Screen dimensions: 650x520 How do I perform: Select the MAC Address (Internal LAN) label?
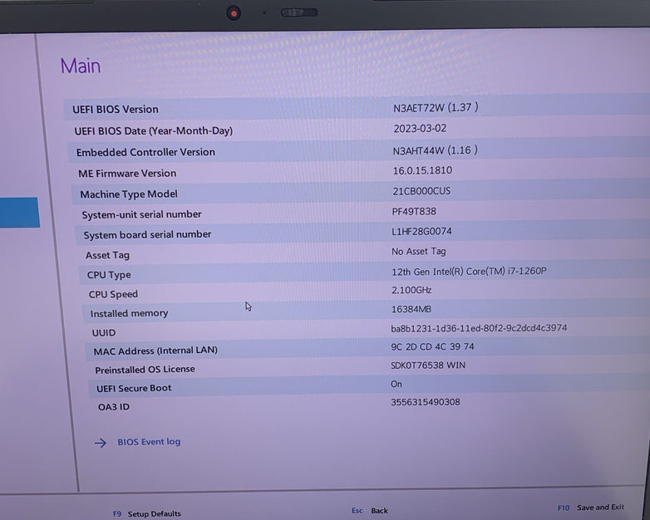tap(155, 351)
